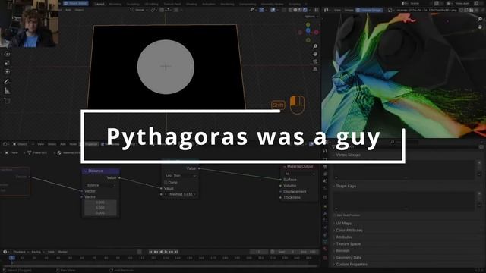Click the zoom magnifier in 3D viewport

click(x=315, y=46)
